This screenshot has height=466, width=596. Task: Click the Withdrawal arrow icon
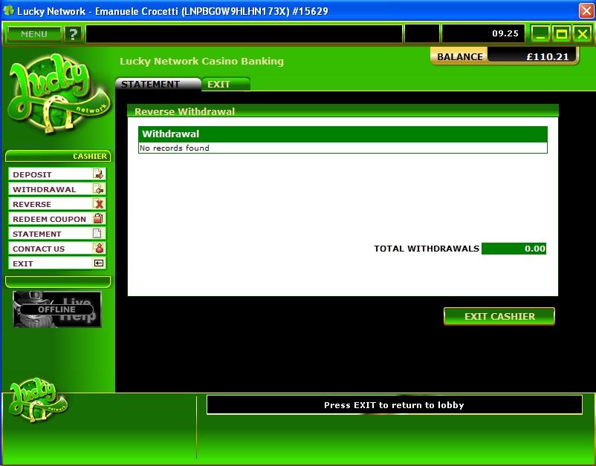point(98,189)
